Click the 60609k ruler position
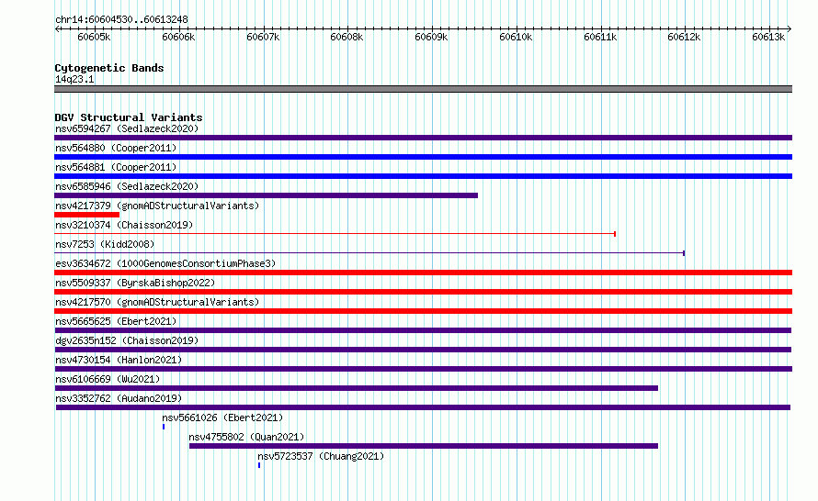Image resolution: width=818 pixels, height=501 pixels. (431, 37)
